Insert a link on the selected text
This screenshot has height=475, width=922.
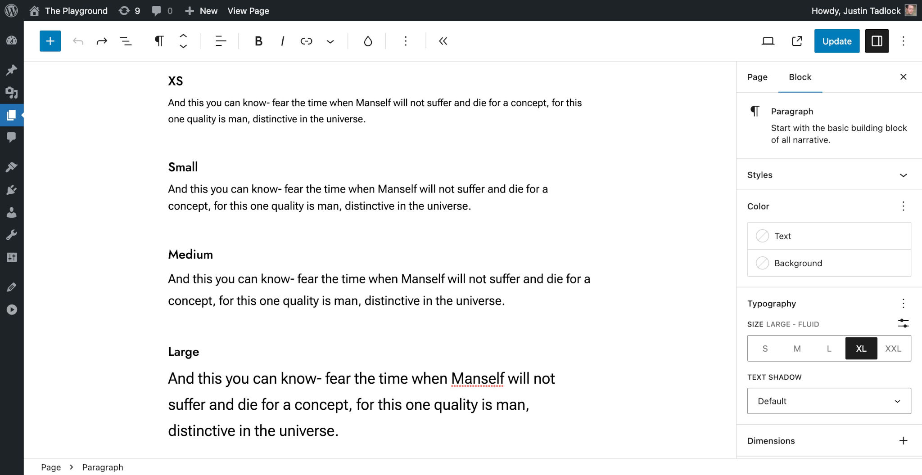click(x=306, y=41)
